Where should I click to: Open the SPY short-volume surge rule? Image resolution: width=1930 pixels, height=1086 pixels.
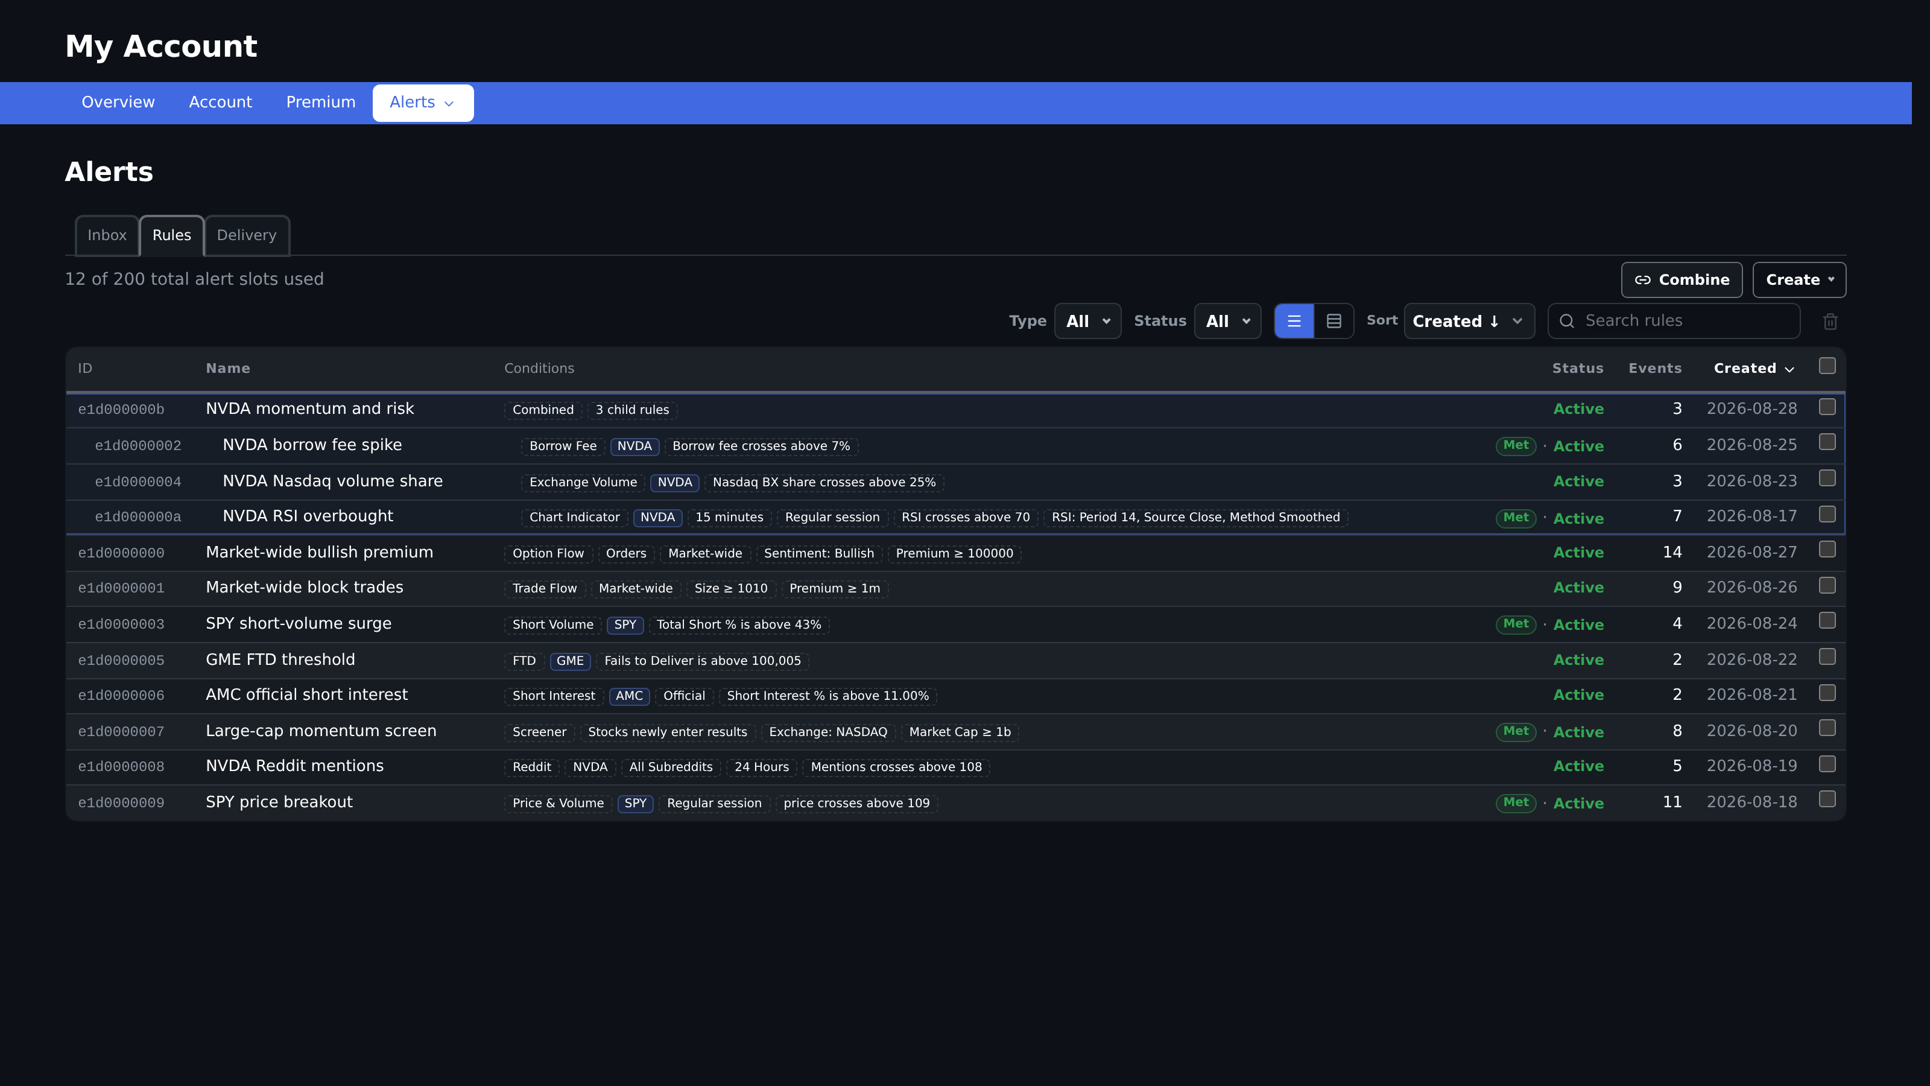coord(298,624)
